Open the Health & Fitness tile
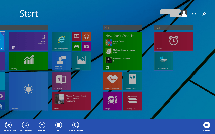 [x=113, y=81]
